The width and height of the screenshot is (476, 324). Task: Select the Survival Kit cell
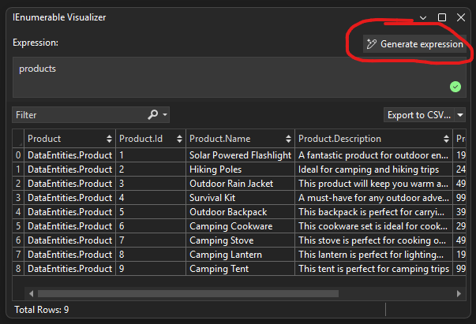tap(240, 198)
